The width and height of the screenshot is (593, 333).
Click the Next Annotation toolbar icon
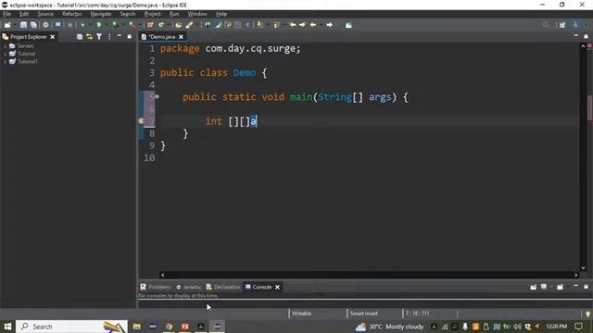coord(259,25)
